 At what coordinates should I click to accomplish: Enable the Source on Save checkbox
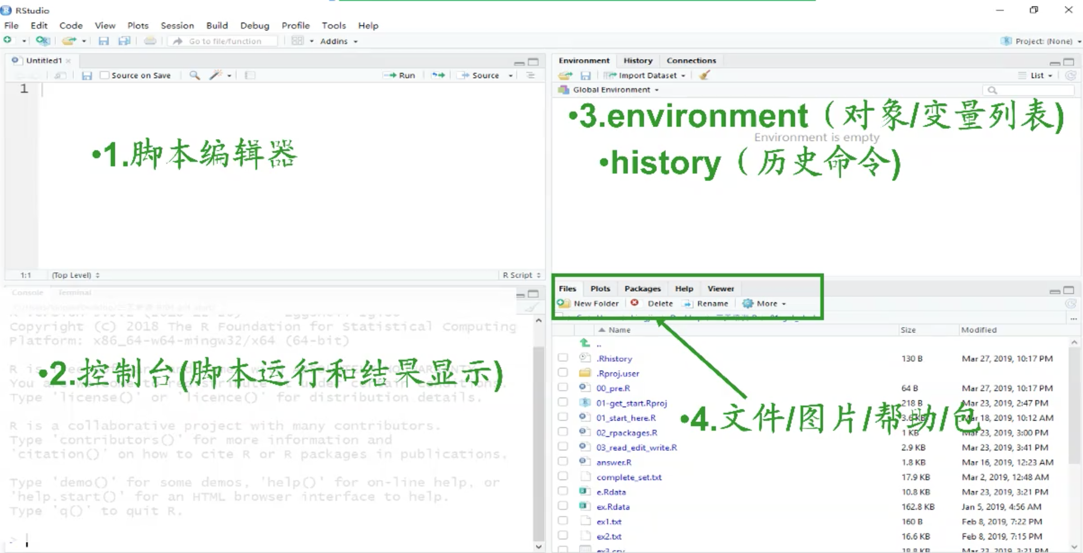(104, 75)
